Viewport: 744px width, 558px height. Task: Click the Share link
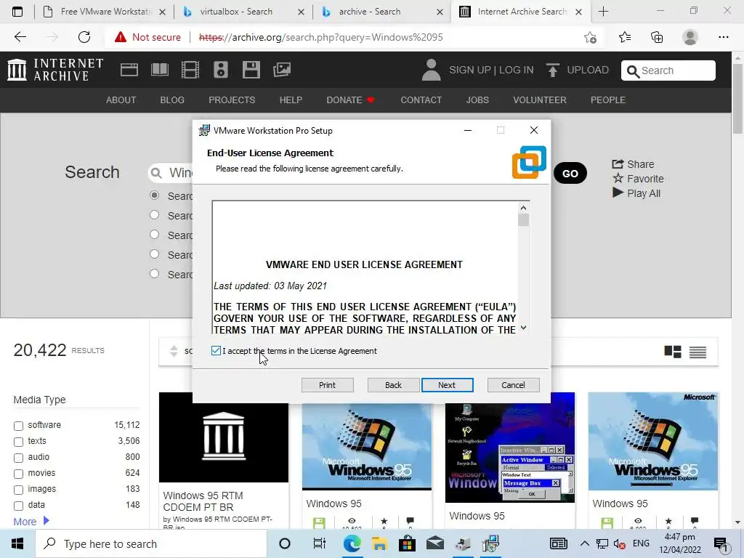click(633, 164)
